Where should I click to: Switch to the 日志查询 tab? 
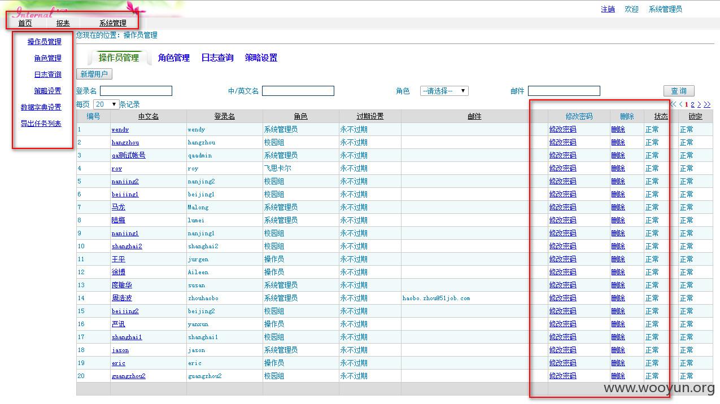tap(217, 58)
